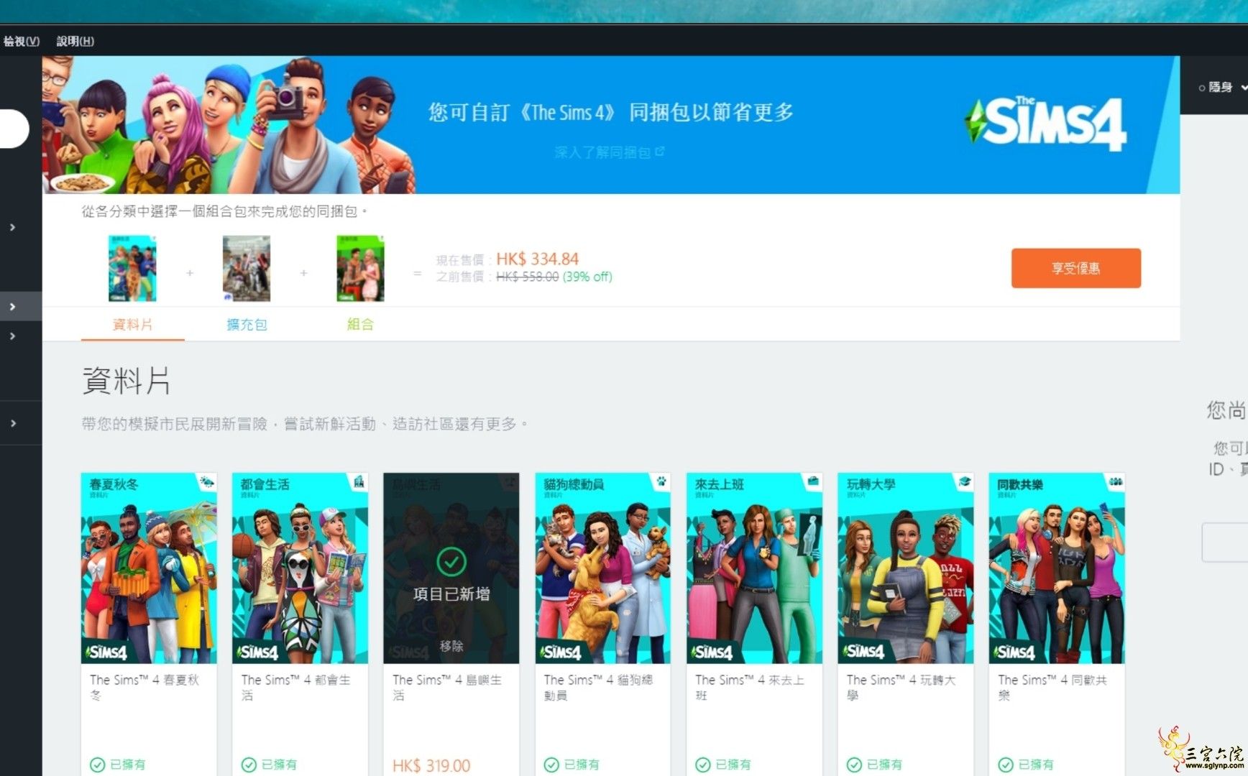Click the 已擁有 check icon under 玩轉大學

coord(854,765)
